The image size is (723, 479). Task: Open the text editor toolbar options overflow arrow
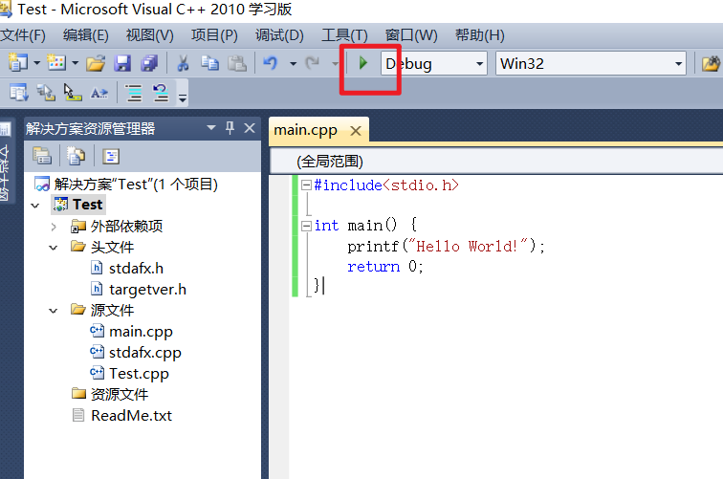click(x=183, y=98)
